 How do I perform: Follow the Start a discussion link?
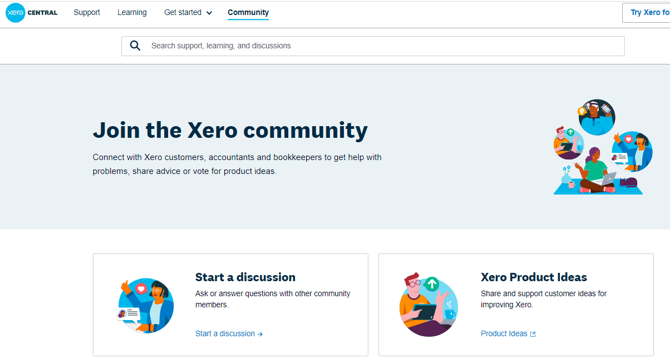coord(225,333)
